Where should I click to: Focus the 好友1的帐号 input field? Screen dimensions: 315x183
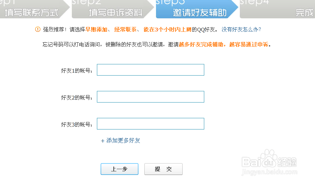tap(150, 70)
